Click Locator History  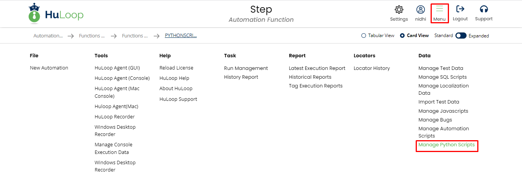(x=372, y=68)
